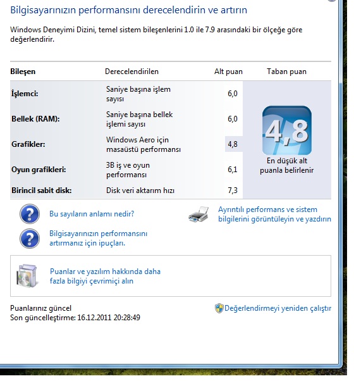This screenshot has height=381, width=354.
Task: Select the 'Bellek (RAM):' row label
Action: (x=35, y=119)
